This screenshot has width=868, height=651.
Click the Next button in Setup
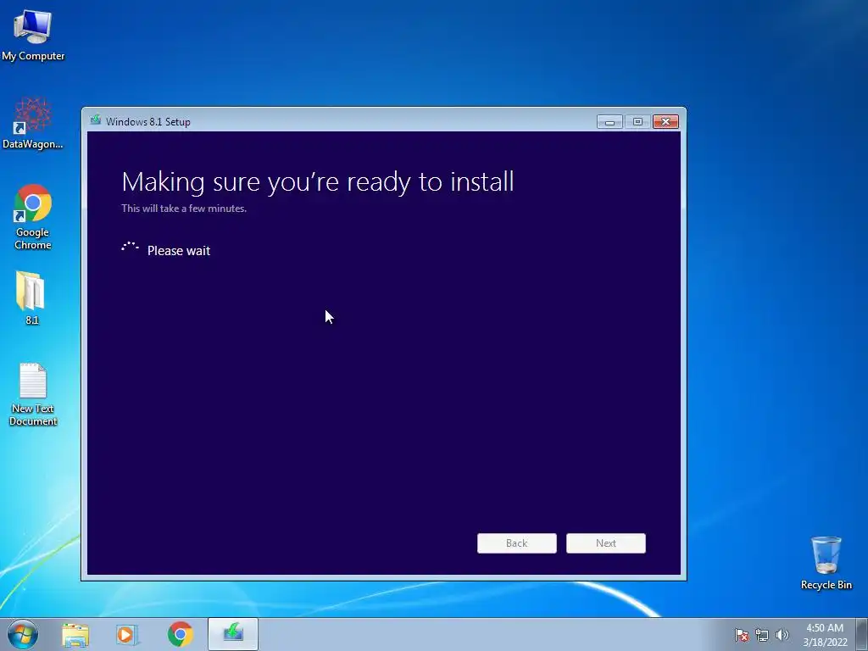click(605, 543)
